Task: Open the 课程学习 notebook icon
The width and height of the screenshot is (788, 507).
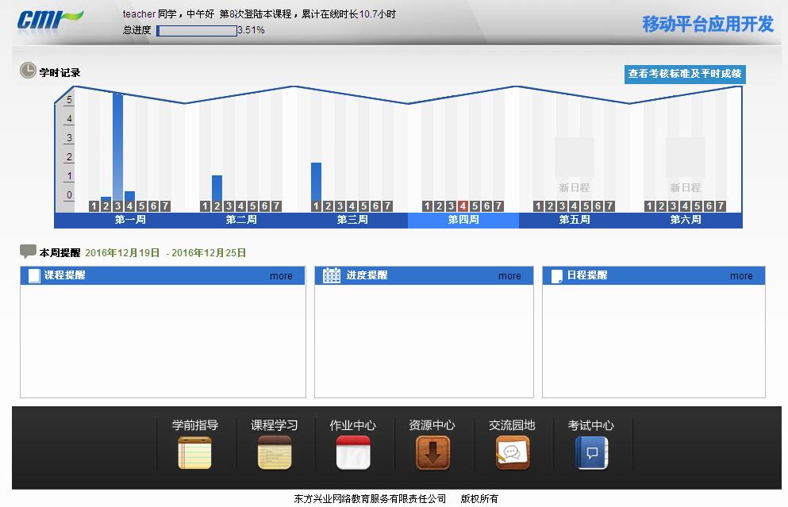Action: coord(275,453)
